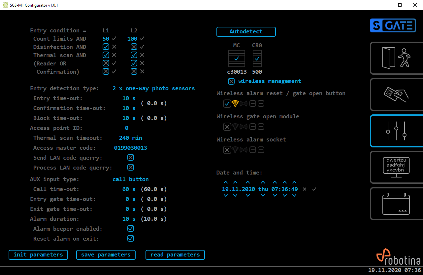Open the QR card reader panel
423x275 pixels.
tap(396, 95)
